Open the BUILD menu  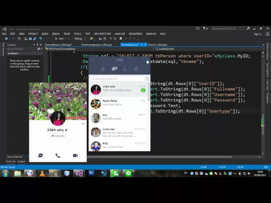[x=45, y=34]
